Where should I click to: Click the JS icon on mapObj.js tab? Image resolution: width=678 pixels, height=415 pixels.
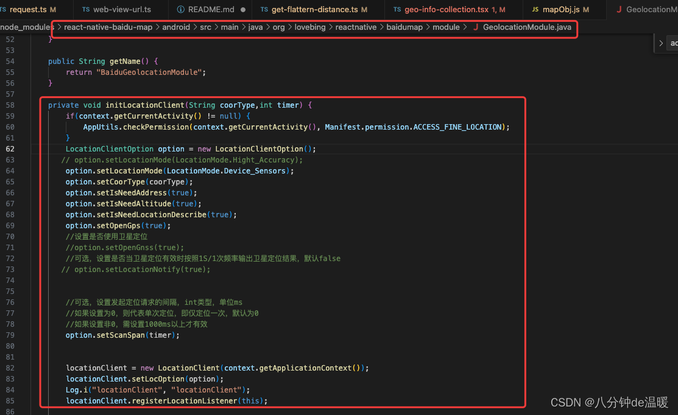click(x=535, y=10)
